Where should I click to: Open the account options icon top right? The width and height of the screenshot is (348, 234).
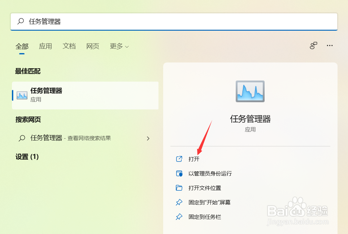[x=313, y=45]
